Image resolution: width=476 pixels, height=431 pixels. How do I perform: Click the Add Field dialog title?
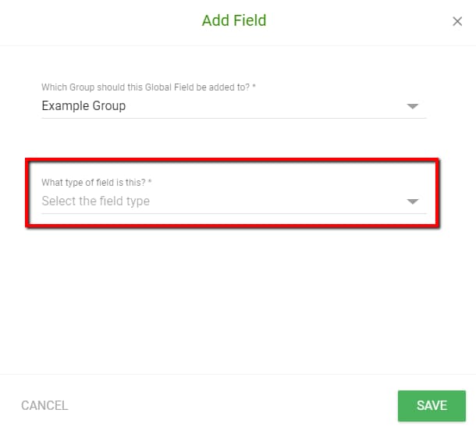234,20
